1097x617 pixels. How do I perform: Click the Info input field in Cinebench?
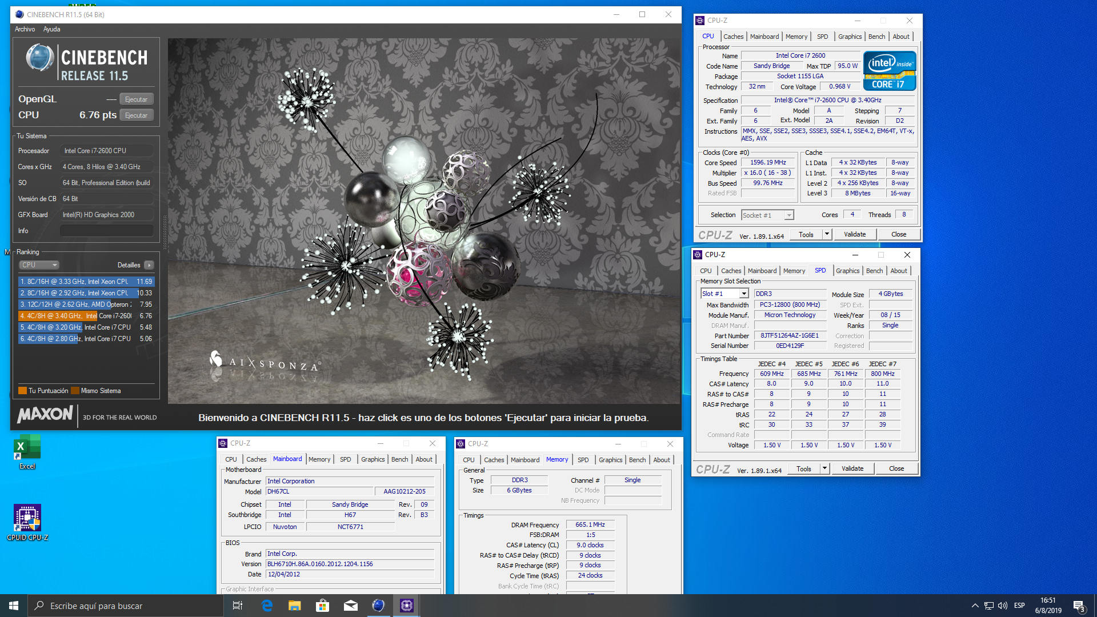(x=107, y=231)
